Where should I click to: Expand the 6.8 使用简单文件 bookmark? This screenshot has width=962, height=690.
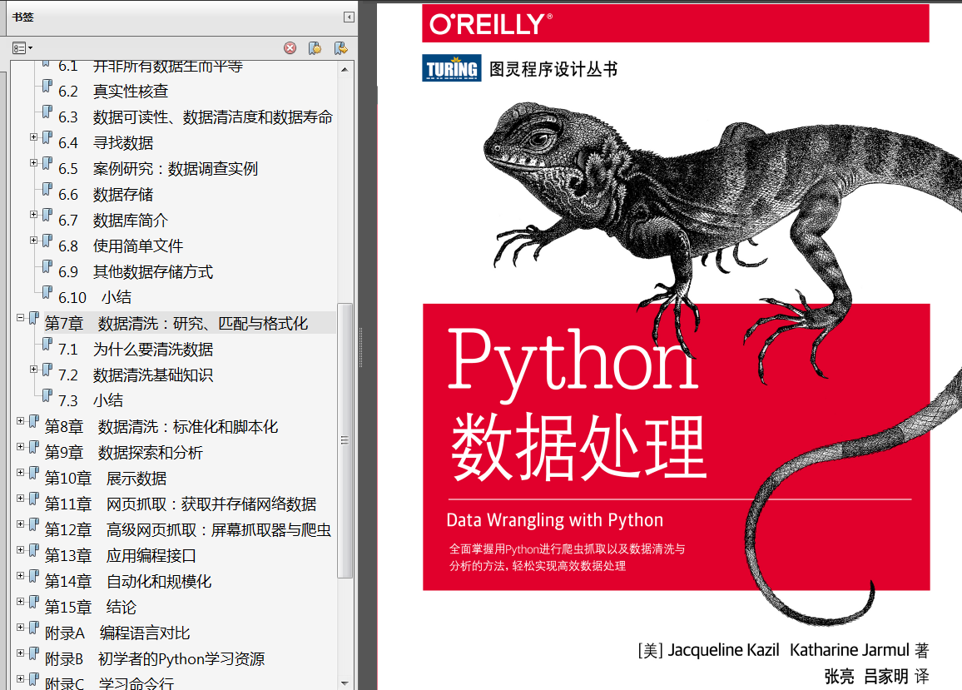point(34,240)
